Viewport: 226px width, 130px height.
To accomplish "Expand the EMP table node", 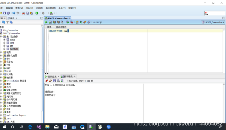I will coord(4,46).
